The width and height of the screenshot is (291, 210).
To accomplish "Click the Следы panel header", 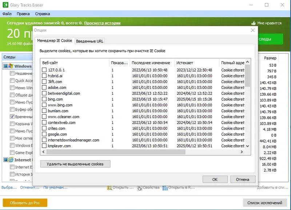I will pos(17,57).
